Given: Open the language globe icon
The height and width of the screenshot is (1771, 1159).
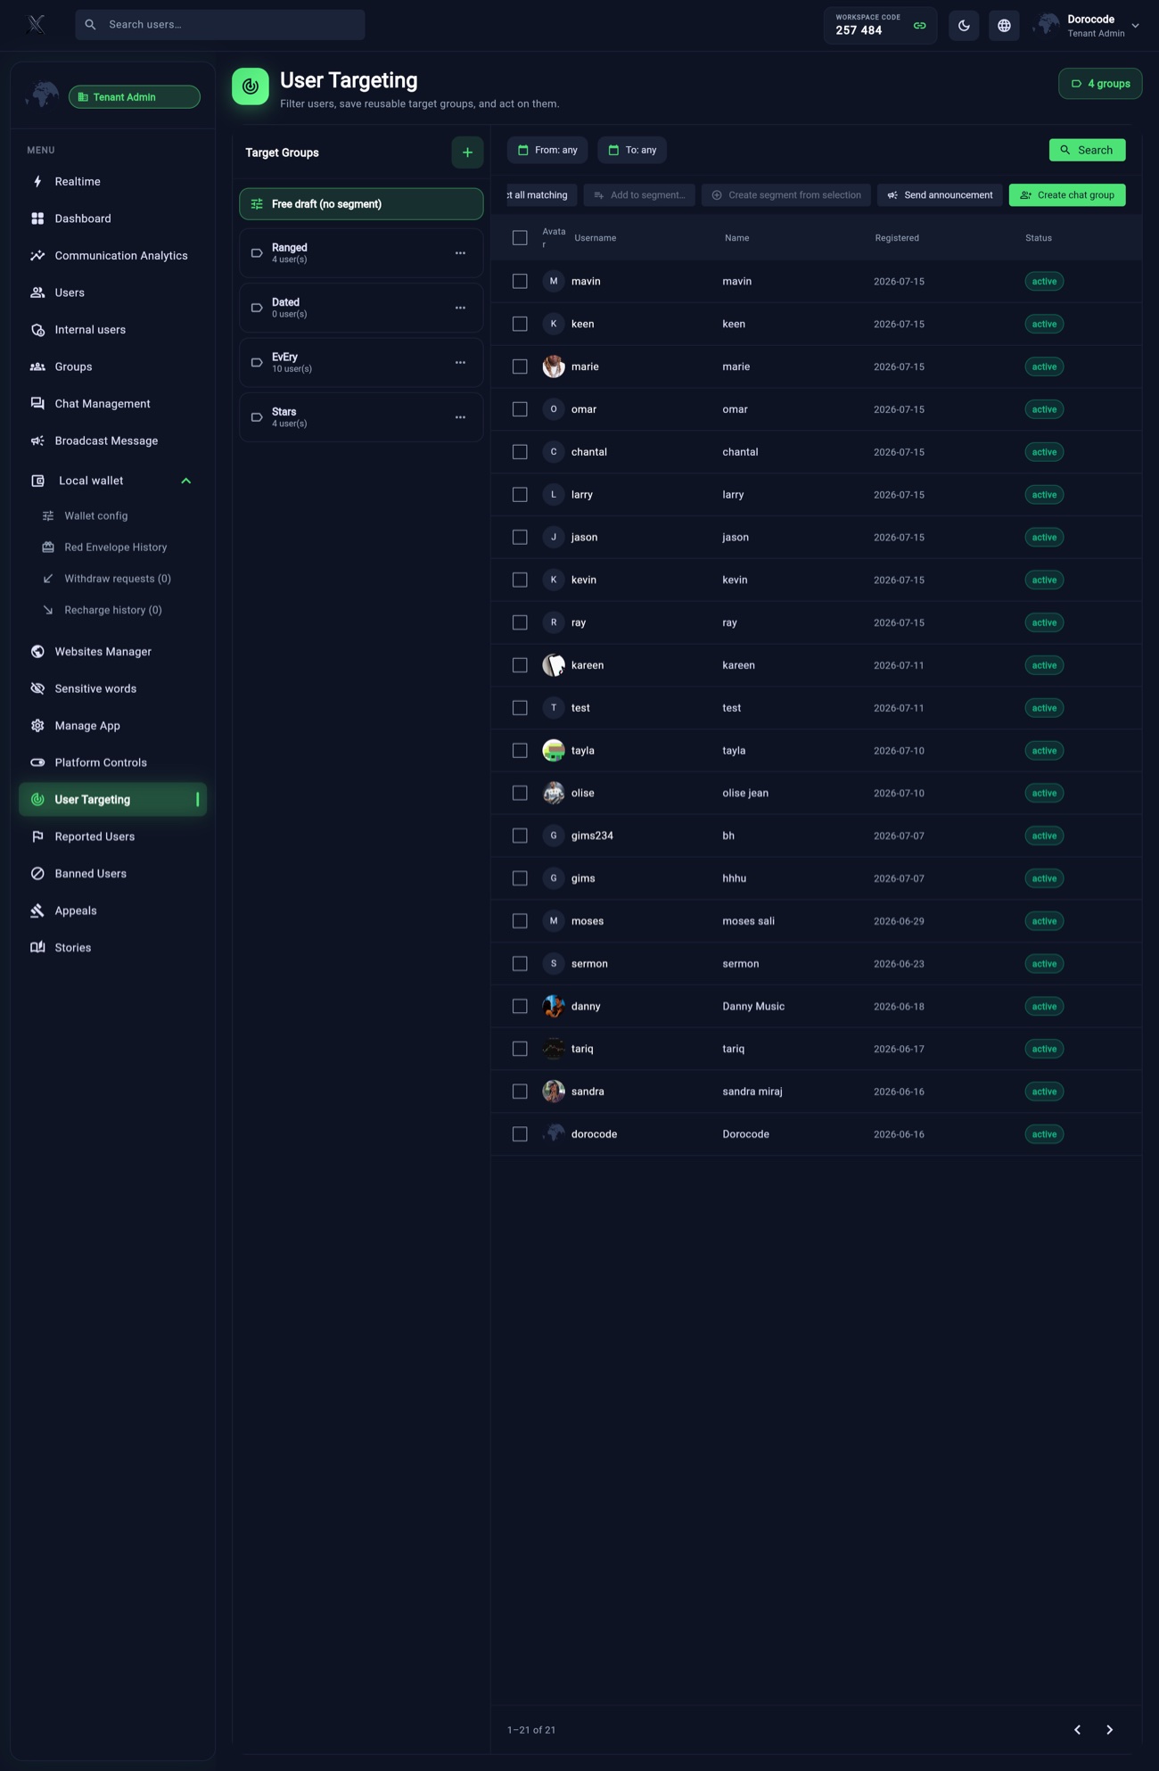Looking at the screenshot, I should 1004,26.
